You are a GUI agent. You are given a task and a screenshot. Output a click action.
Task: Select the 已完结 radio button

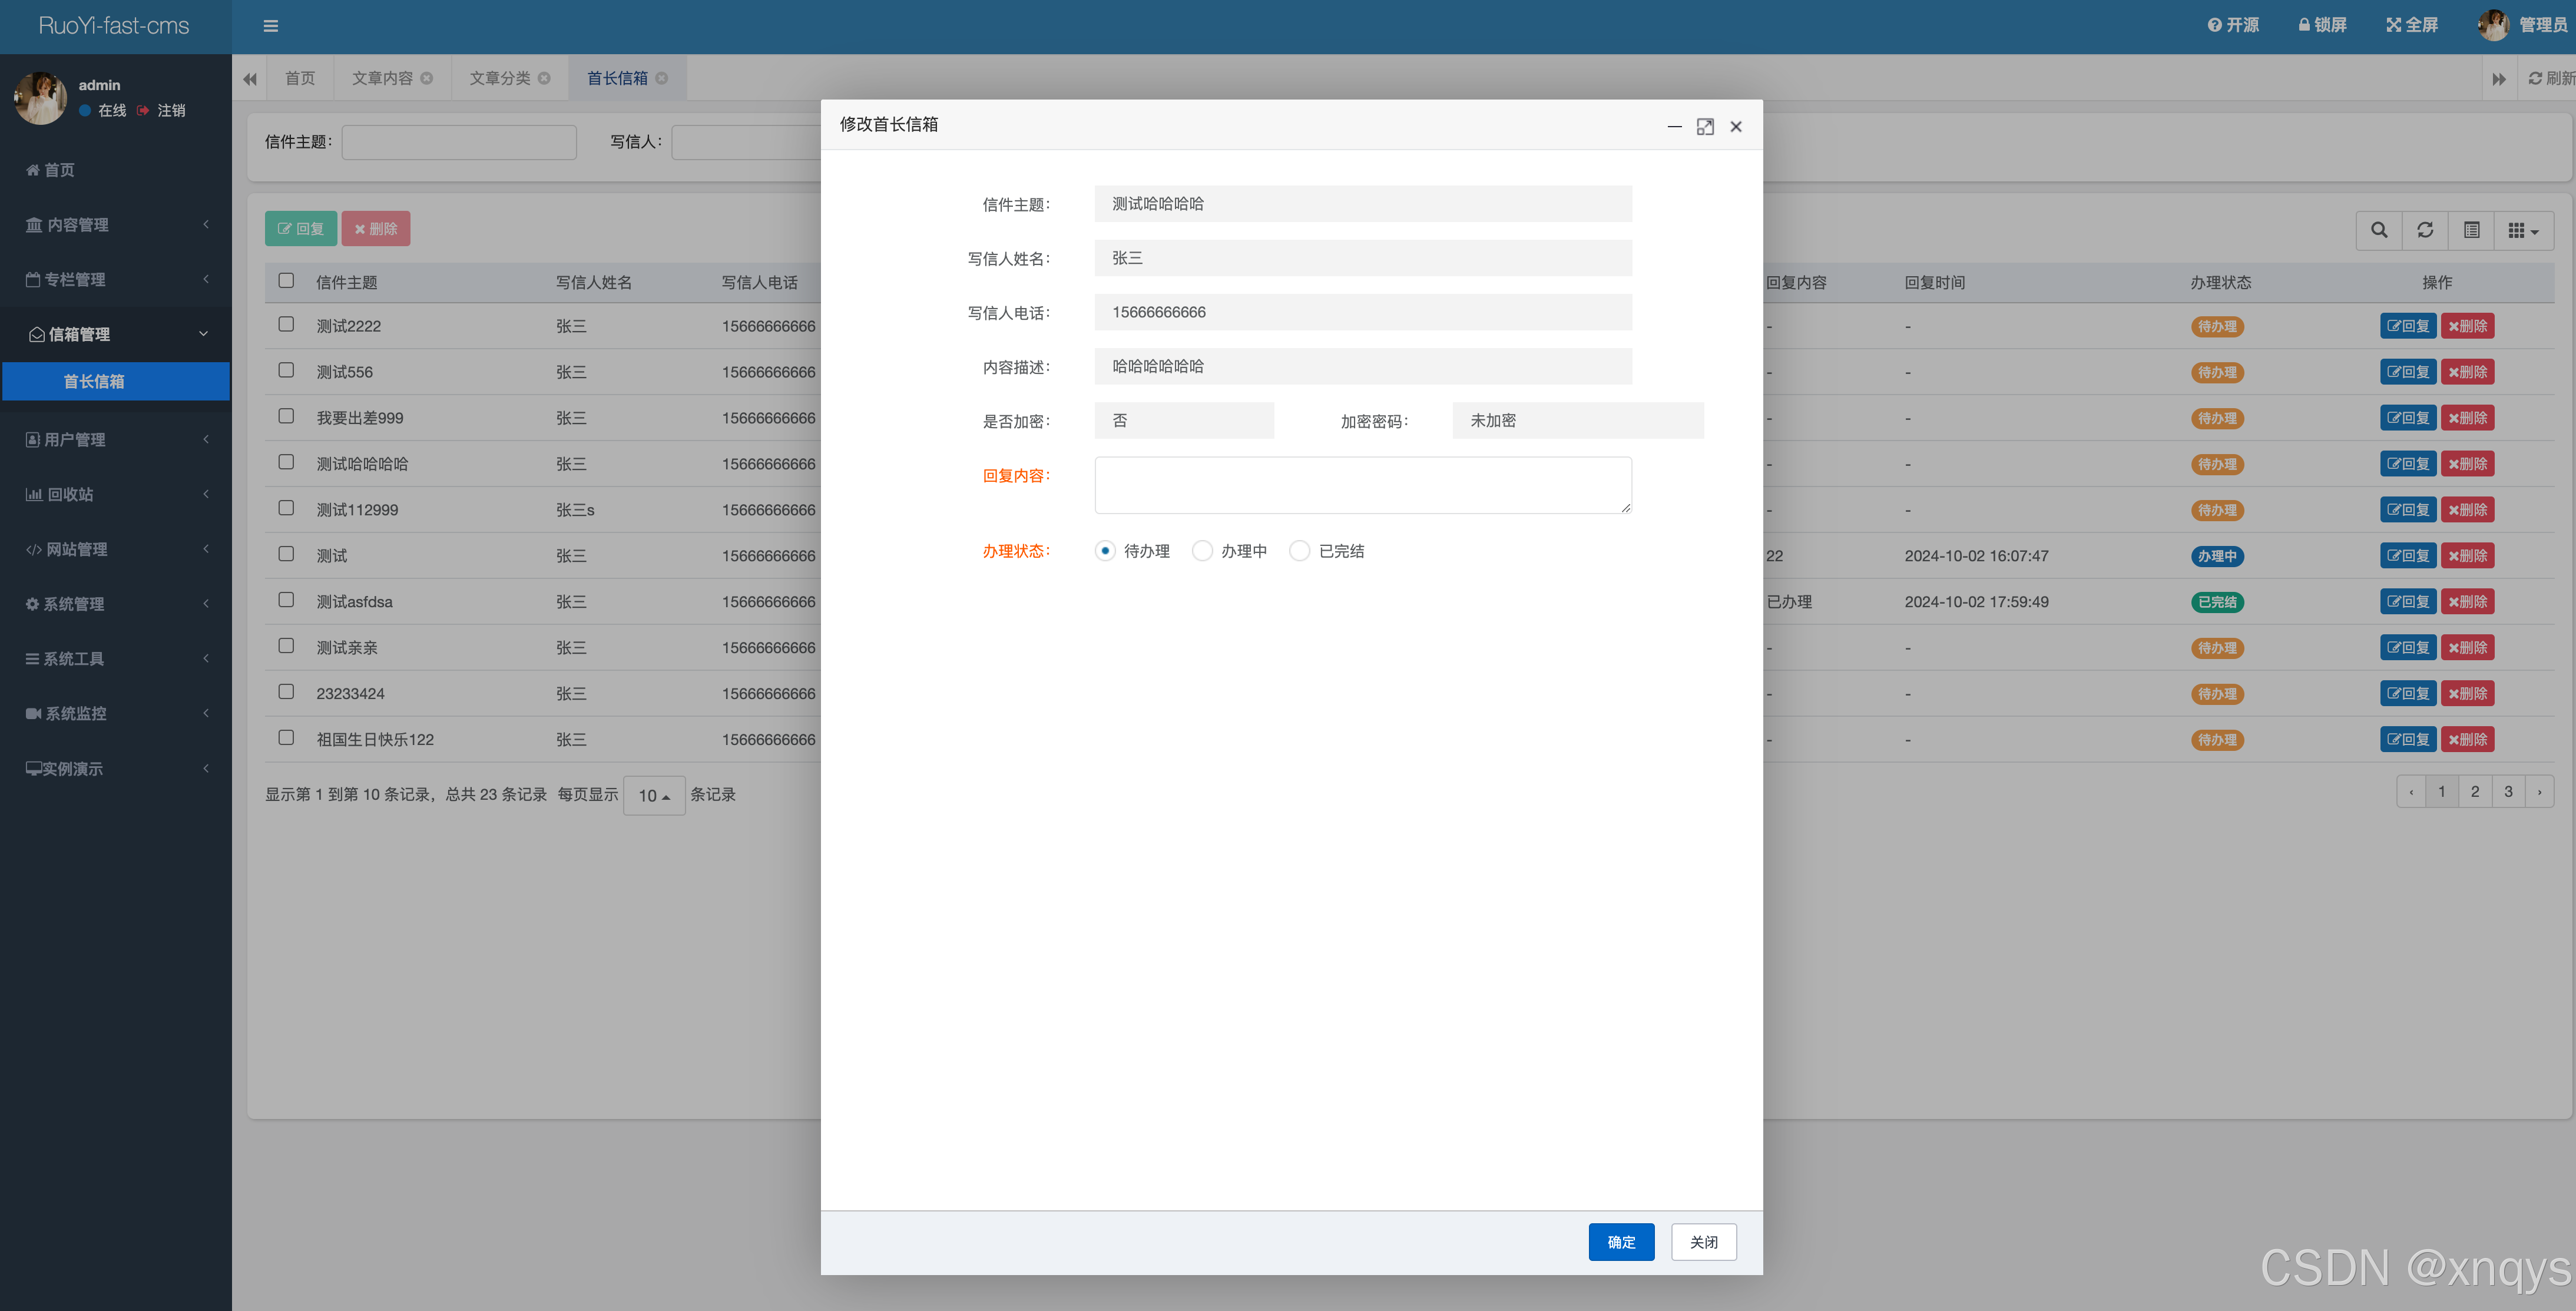pos(1299,551)
